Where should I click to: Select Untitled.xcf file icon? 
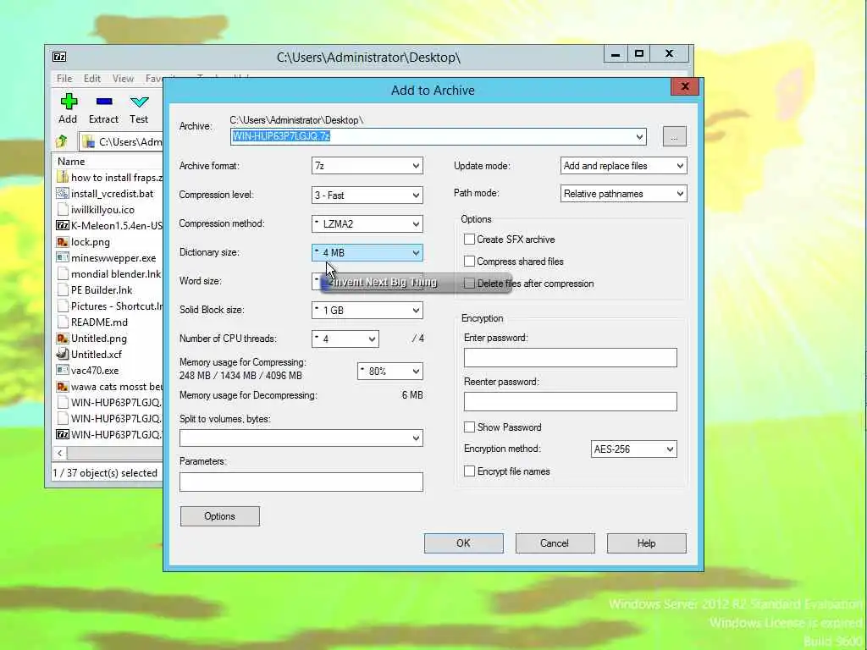tap(63, 355)
